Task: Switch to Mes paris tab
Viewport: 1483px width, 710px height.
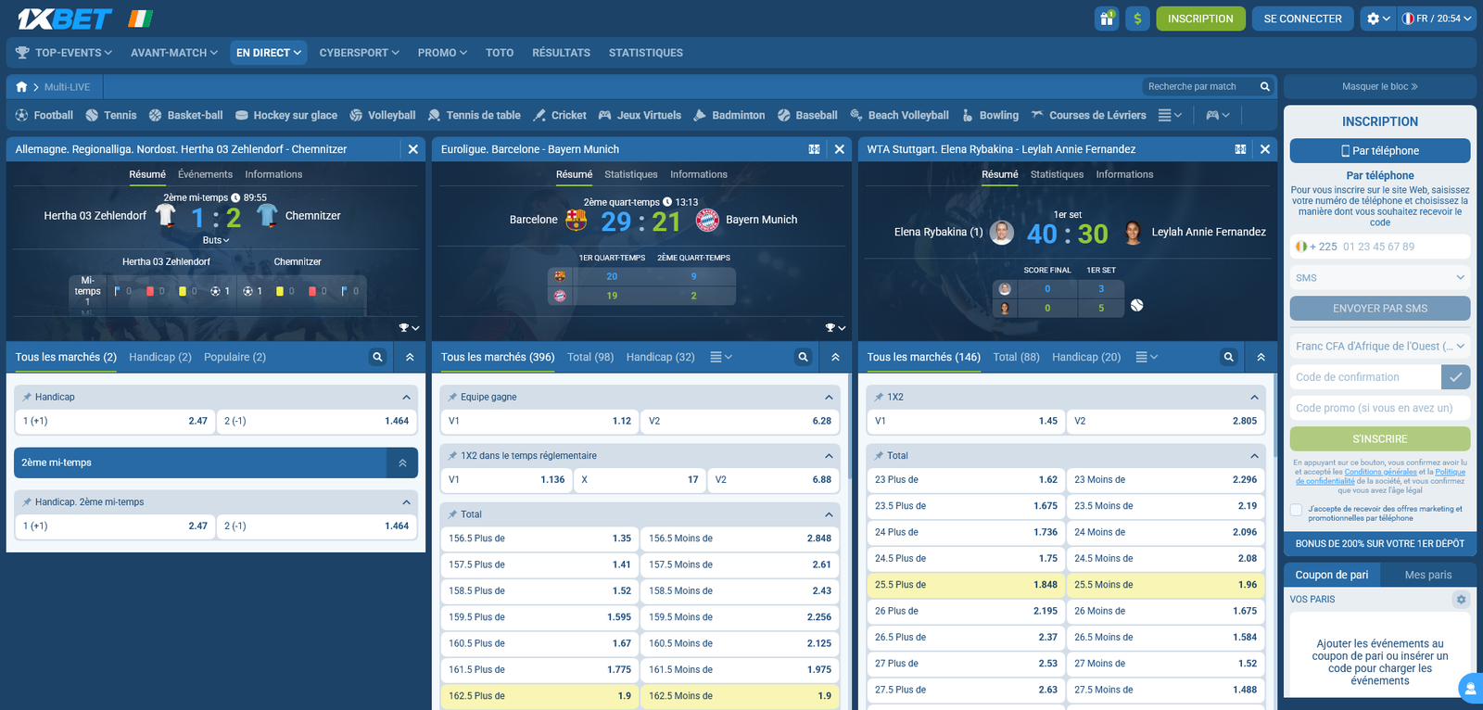Action: (x=1428, y=575)
